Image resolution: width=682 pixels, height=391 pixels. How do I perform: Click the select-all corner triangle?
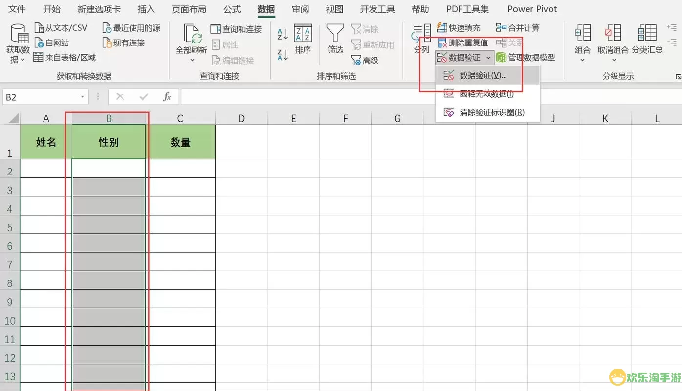[x=14, y=118]
